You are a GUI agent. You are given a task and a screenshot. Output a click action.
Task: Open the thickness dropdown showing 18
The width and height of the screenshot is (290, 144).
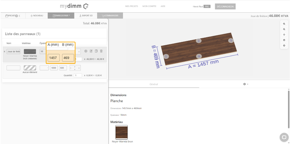pos(42,52)
